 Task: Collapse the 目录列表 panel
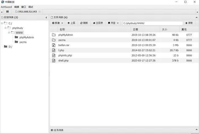pyautogui.click(x=46, y=17)
